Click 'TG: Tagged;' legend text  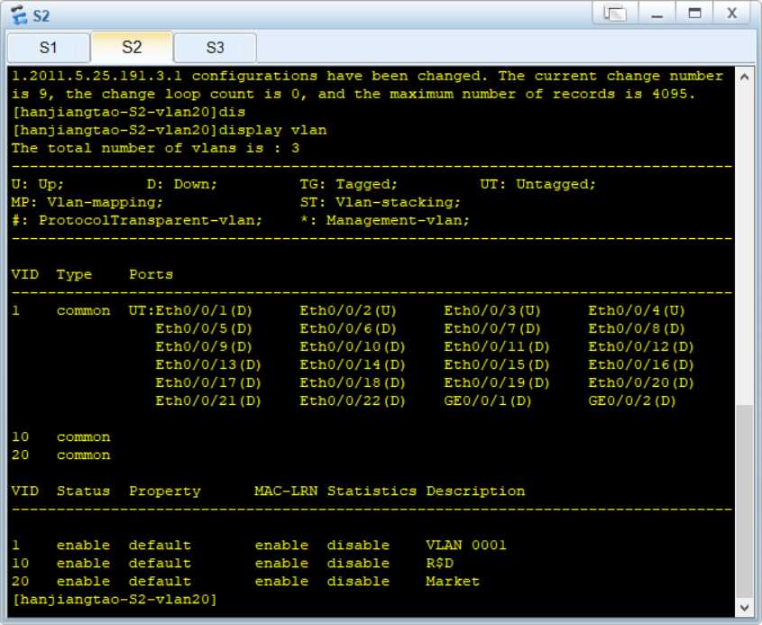pos(348,185)
